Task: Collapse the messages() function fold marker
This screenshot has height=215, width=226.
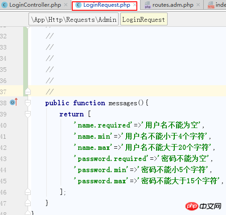Action: (28, 103)
